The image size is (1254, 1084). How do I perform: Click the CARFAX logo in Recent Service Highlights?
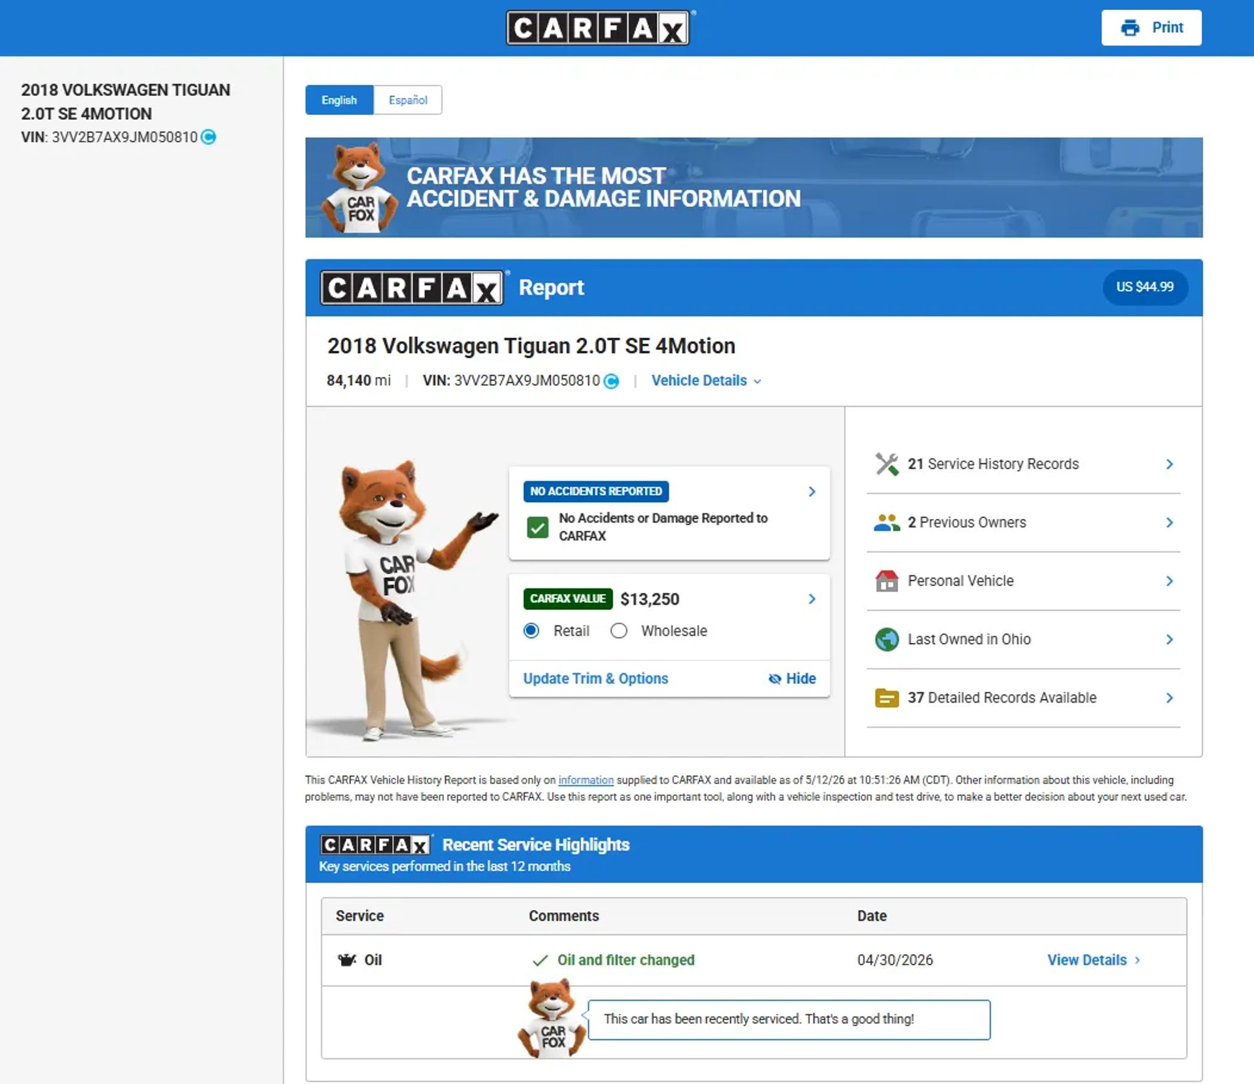[x=375, y=845]
